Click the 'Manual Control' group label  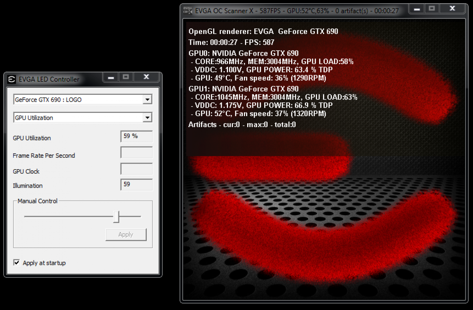37,201
